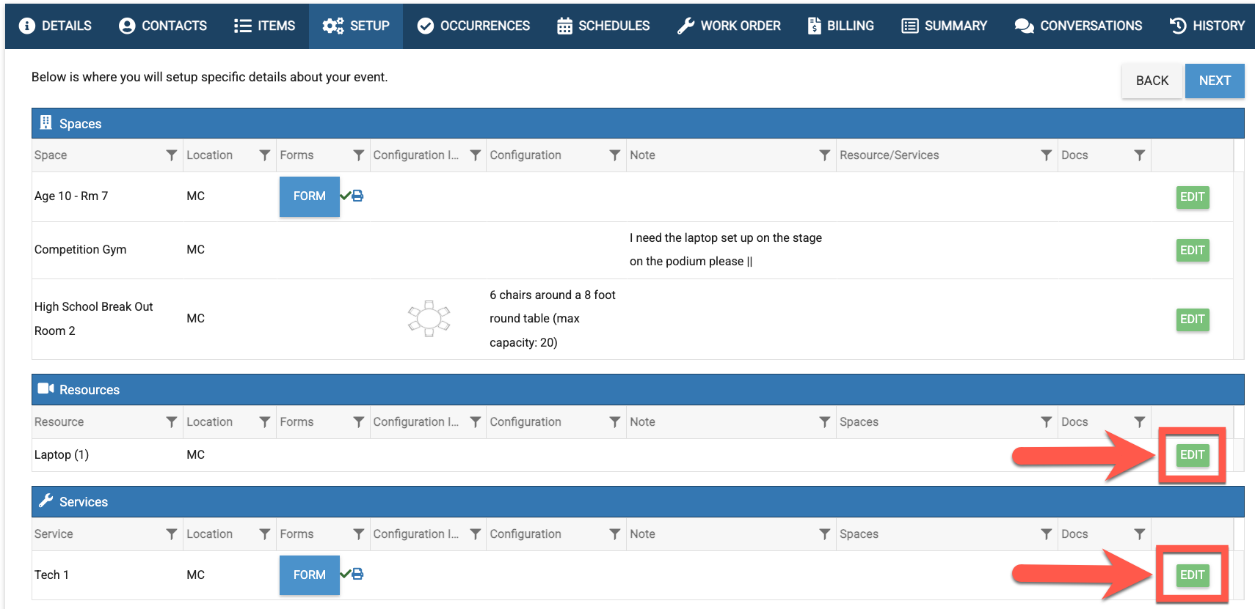Open the Schedules tab
The image size is (1255, 609).
pos(603,26)
